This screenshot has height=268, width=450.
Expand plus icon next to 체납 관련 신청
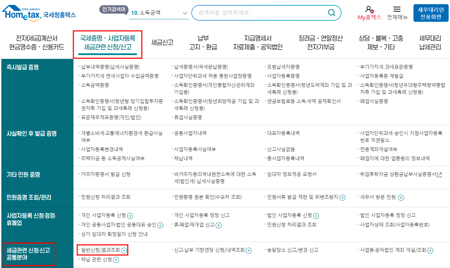[x=116, y=260]
